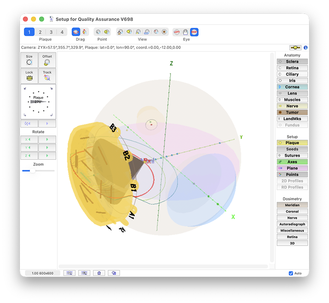Viewport: 329px width, 303px height.
Task: Switch to plaque tab 2
Action: point(40,32)
